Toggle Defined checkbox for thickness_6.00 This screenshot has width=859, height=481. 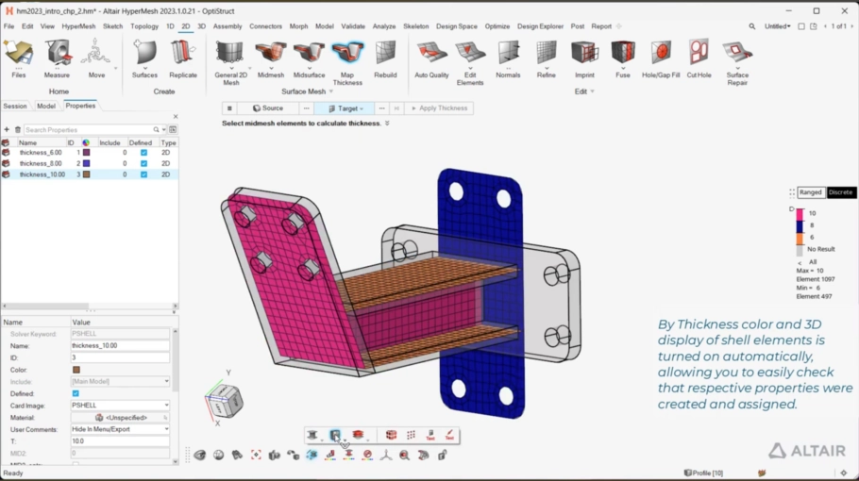(x=143, y=153)
